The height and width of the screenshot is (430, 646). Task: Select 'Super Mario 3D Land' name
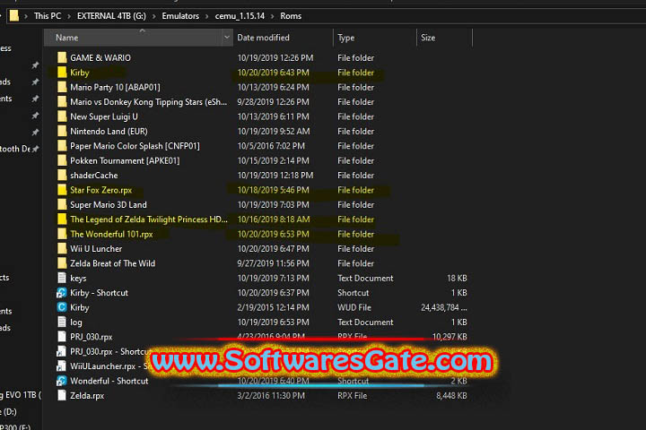coord(109,204)
